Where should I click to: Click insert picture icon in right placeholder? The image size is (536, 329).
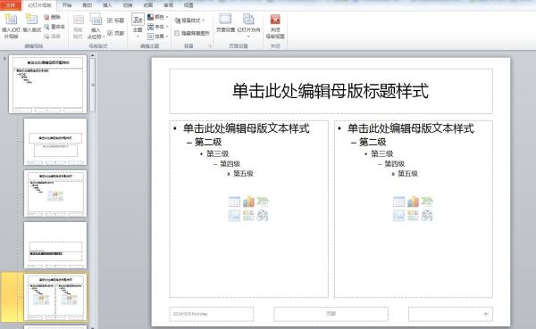pos(398,216)
